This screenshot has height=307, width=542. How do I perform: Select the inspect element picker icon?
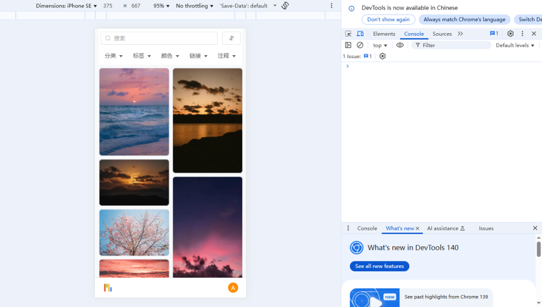click(348, 34)
